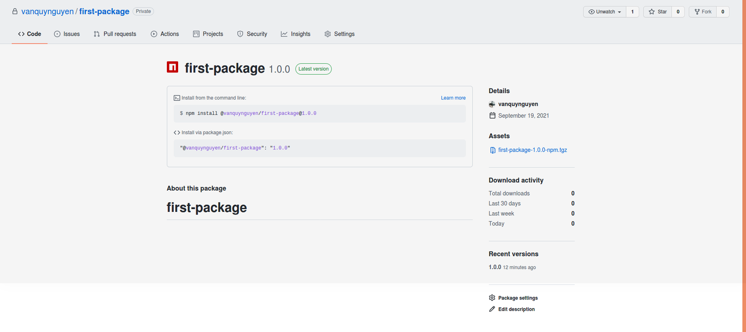
Task: Follow the Learn more link
Action: click(453, 98)
